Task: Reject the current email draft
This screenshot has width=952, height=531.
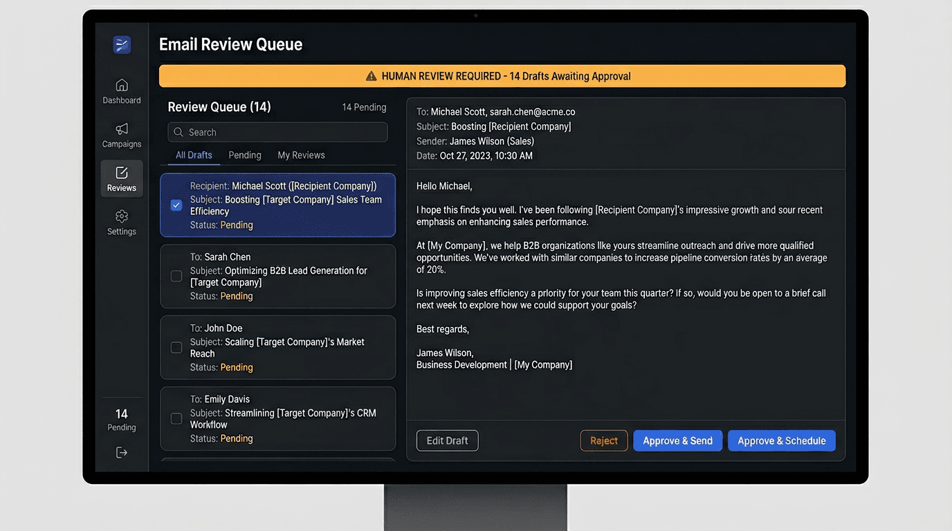Action: click(x=604, y=440)
